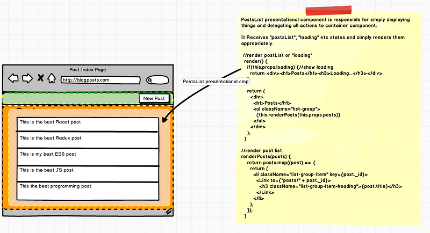Image resolution: width=430 pixels, height=233 pixels.
Task: Click the 'Post Index Page' window title
Action: [88, 70]
